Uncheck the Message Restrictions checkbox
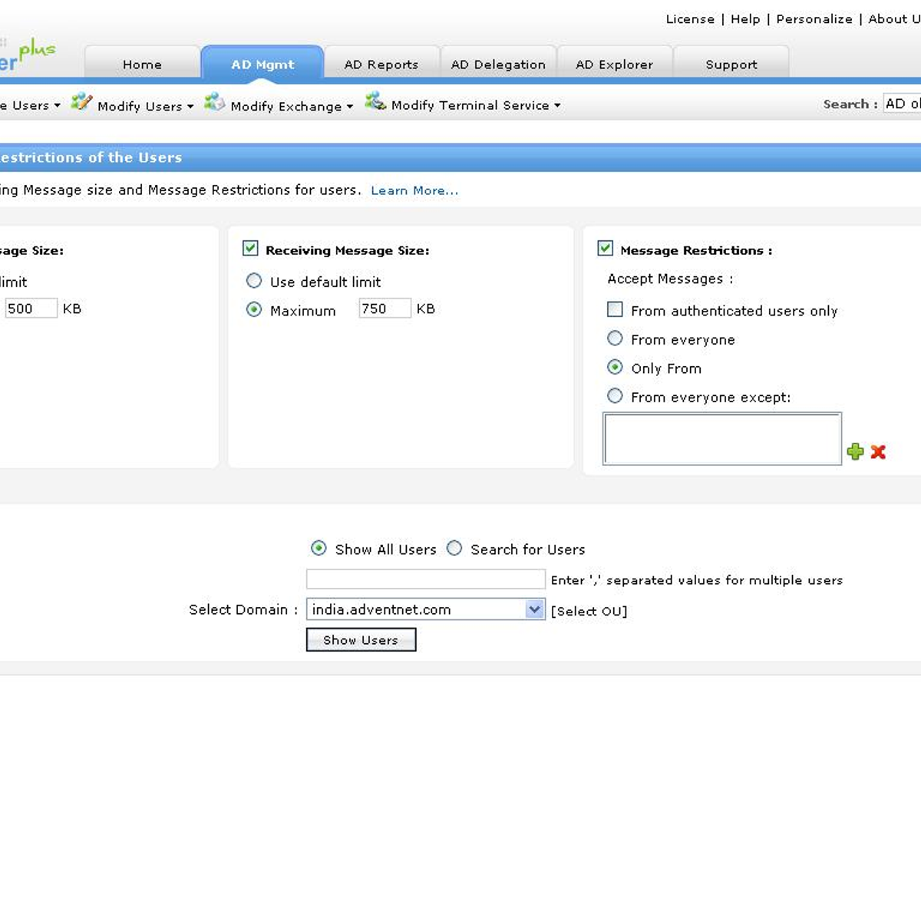This screenshot has height=921, width=921. point(605,248)
